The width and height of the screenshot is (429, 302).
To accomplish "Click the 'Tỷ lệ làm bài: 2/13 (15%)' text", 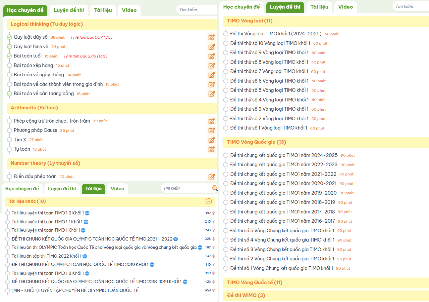I will point(85,56).
